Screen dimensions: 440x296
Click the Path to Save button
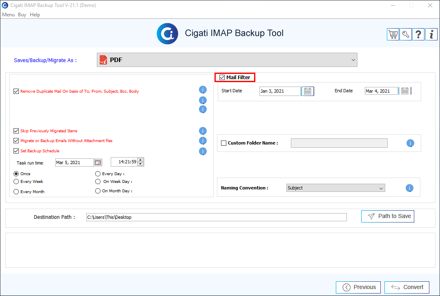click(x=388, y=216)
